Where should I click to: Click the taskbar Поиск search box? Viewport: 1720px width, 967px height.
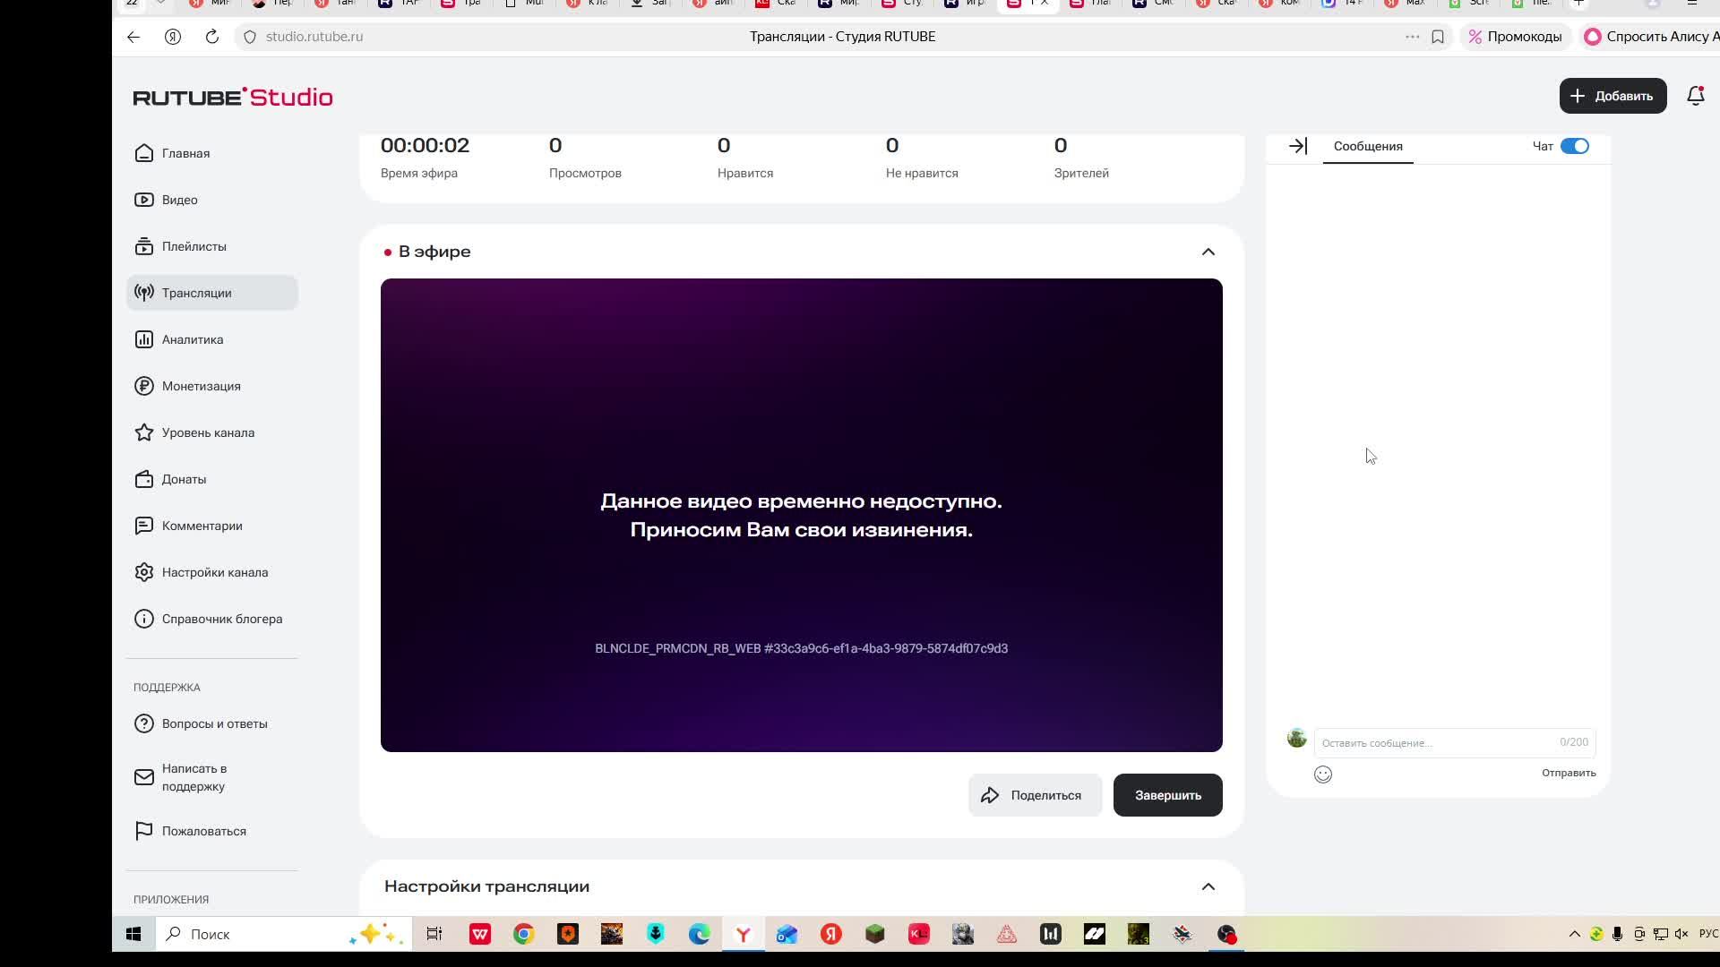(x=285, y=934)
